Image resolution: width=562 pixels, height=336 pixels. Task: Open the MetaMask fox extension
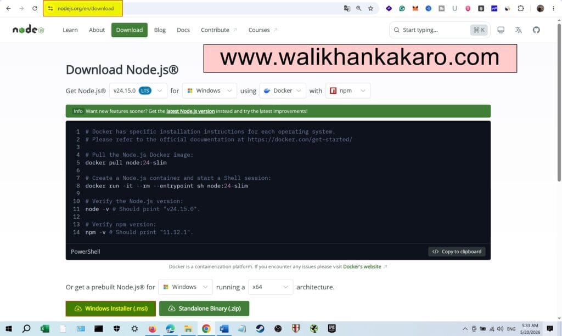coord(415,8)
